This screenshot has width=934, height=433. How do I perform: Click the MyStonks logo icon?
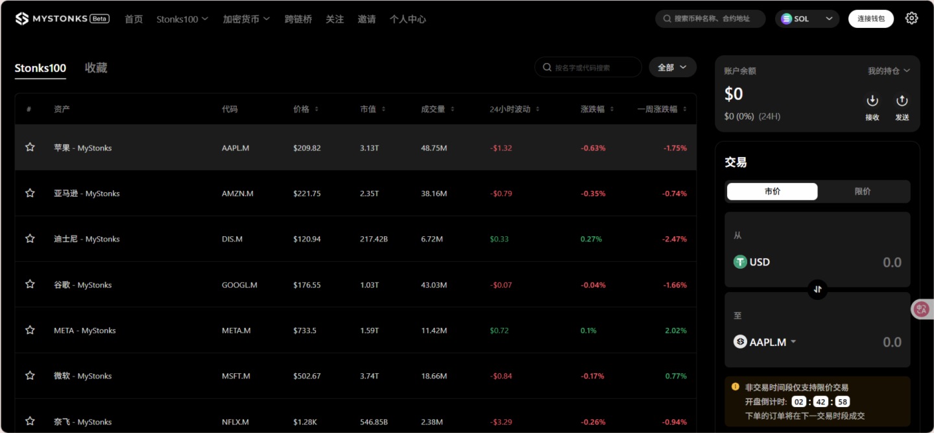[x=21, y=18]
